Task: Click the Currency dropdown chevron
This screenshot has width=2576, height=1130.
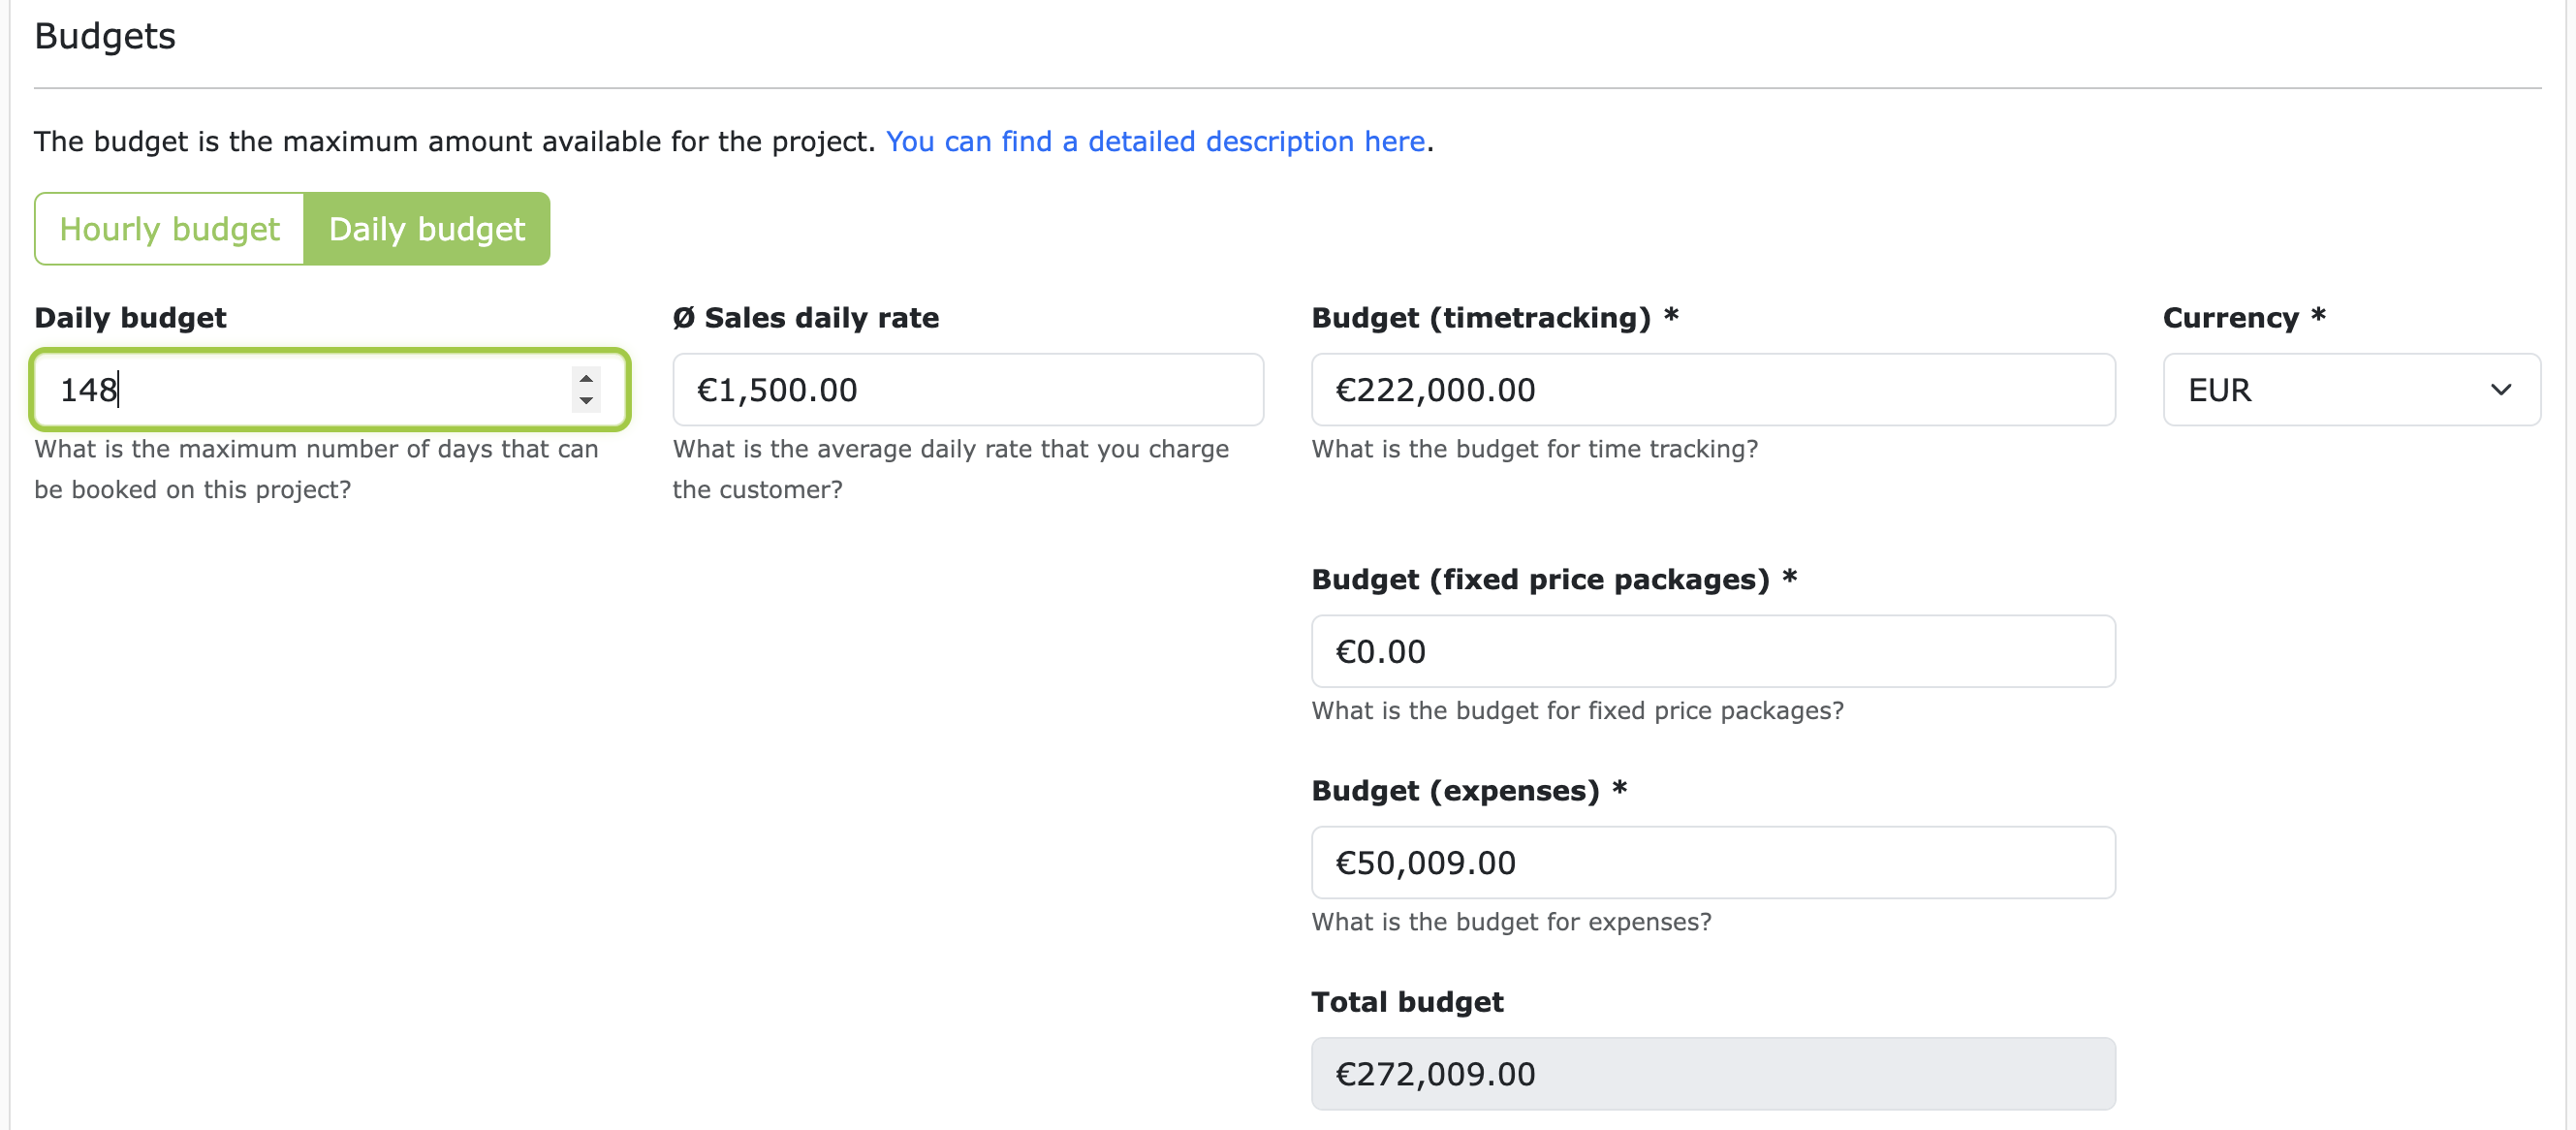Action: coord(2502,390)
